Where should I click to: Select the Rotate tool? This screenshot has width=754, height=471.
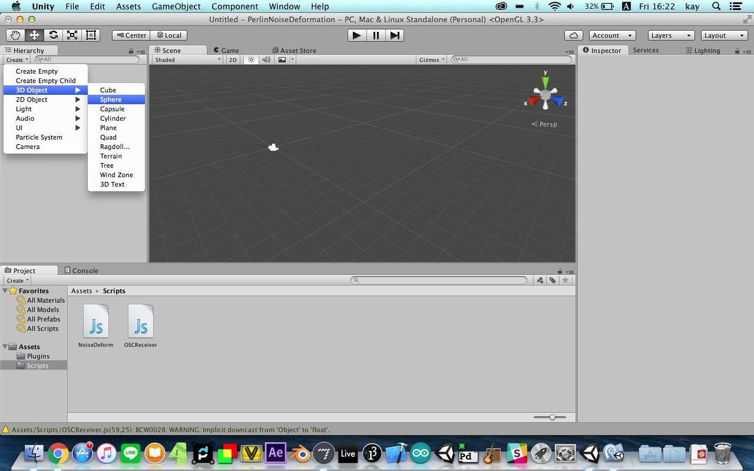[54, 35]
